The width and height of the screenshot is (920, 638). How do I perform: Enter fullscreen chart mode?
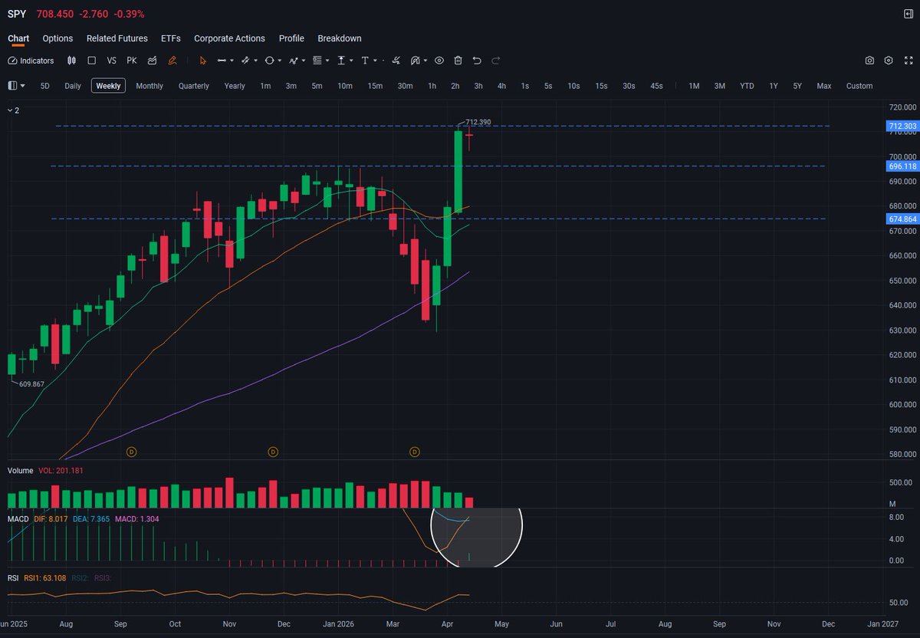coord(908,61)
